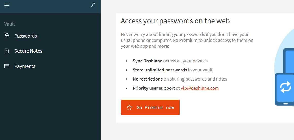This screenshot has width=294, height=140.
Task: Click the Go Premium now button
Action: click(150, 107)
